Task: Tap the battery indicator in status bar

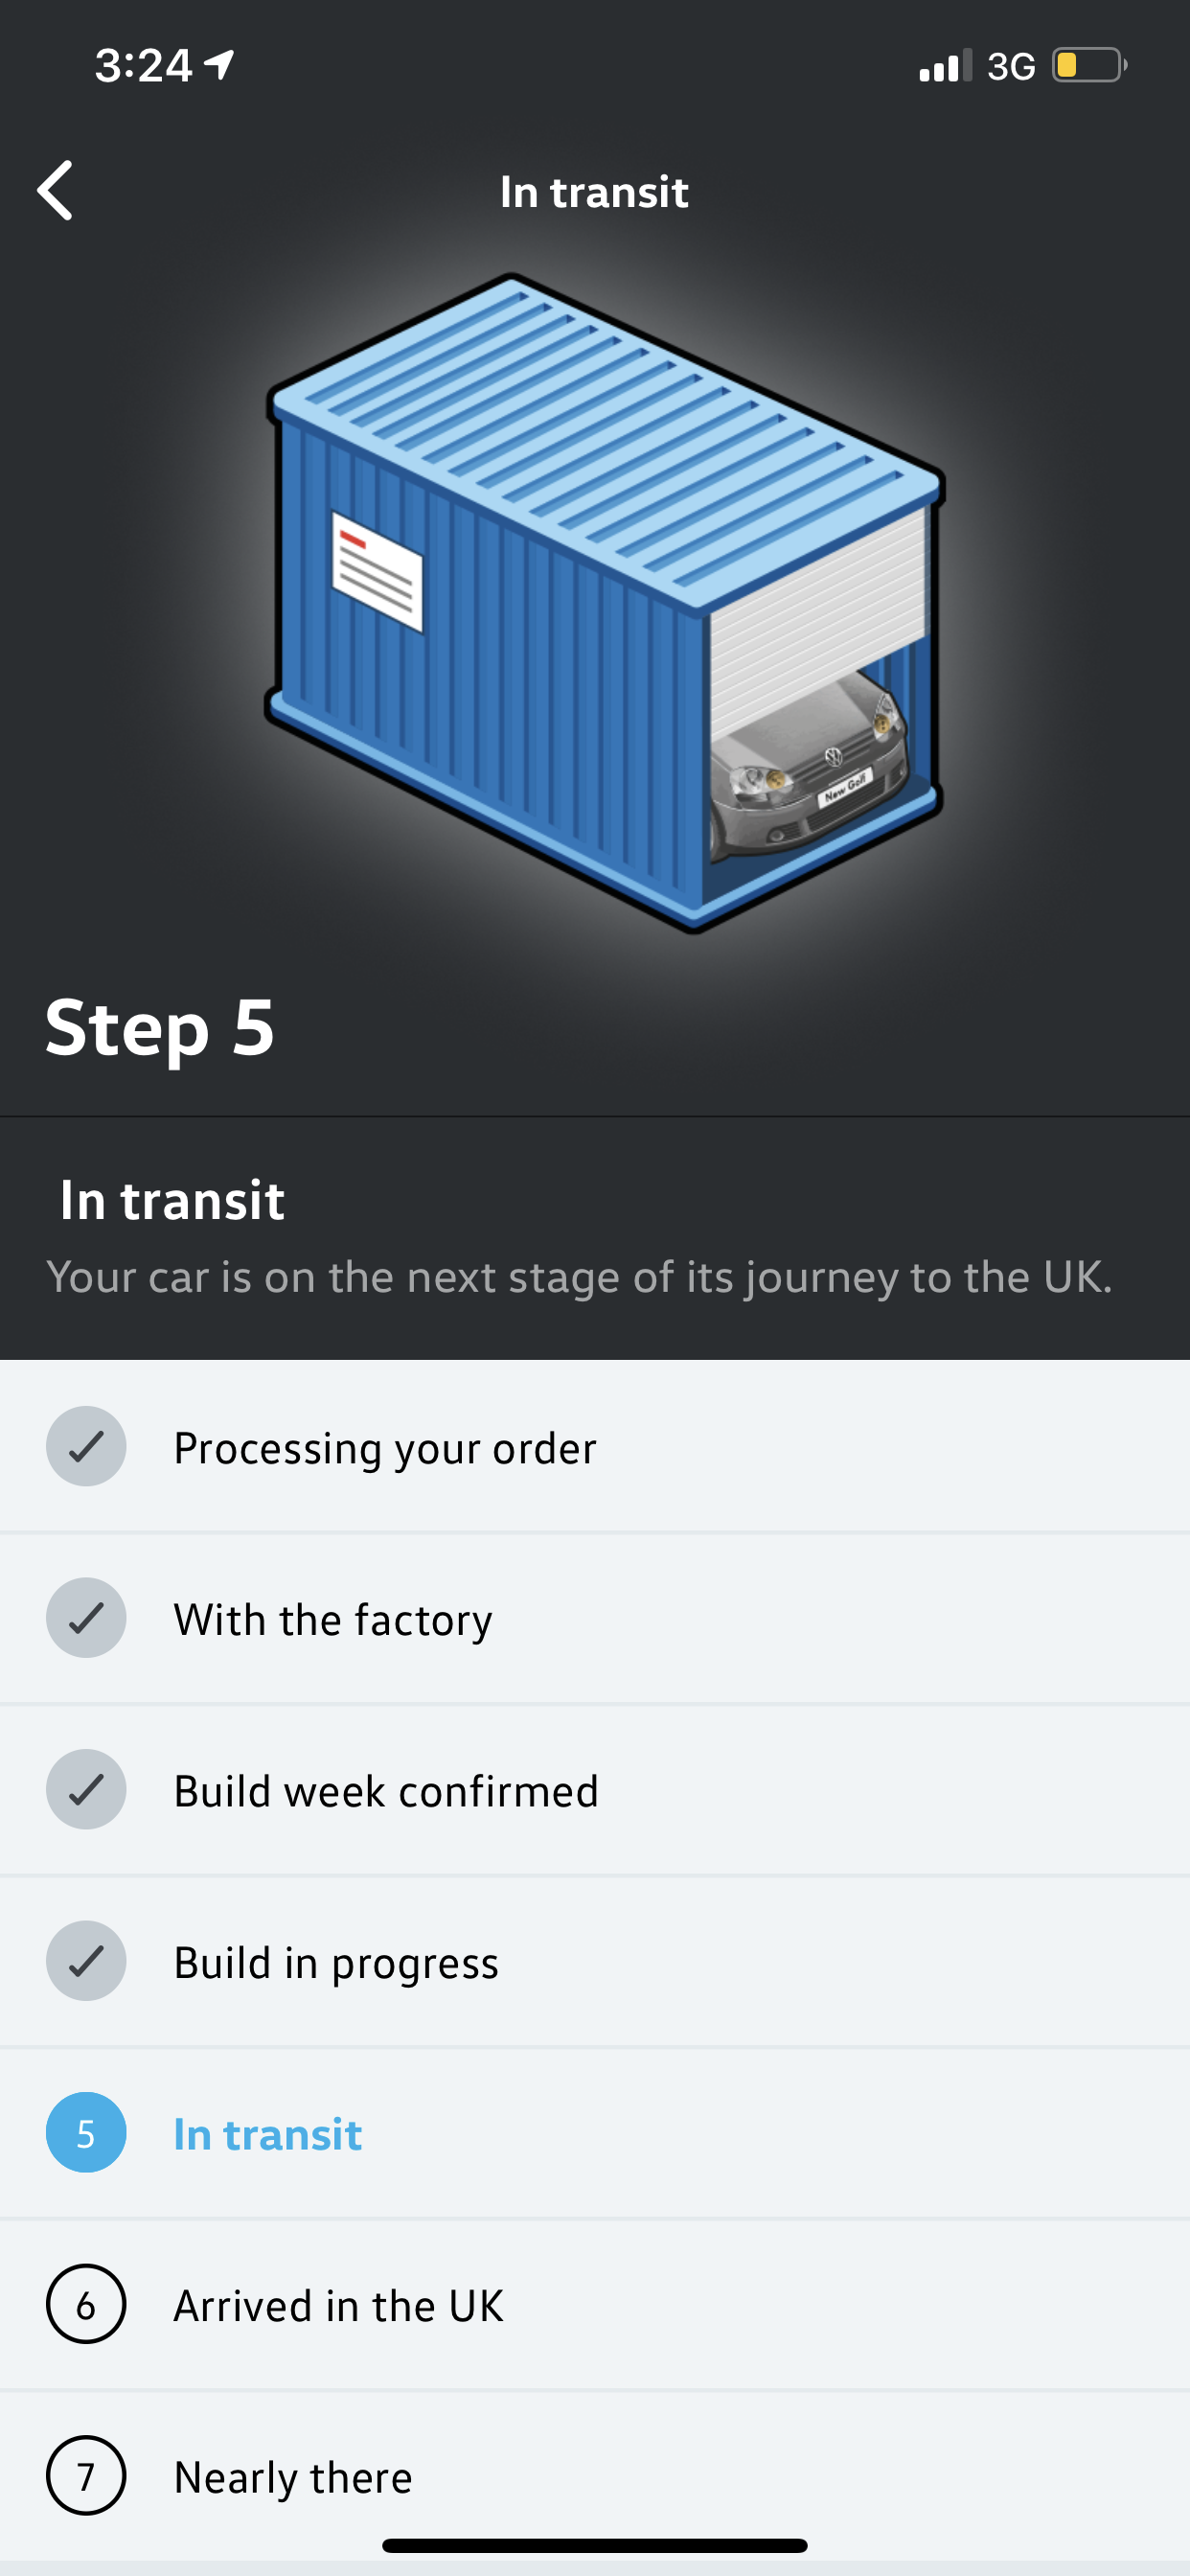Action: (1089, 66)
